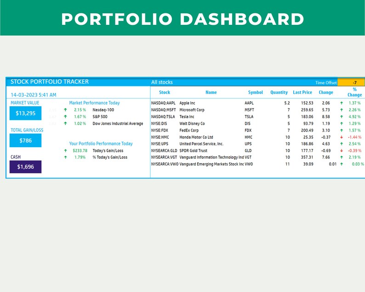
Task: Select the FDX symbol cell
Action: click(248, 131)
